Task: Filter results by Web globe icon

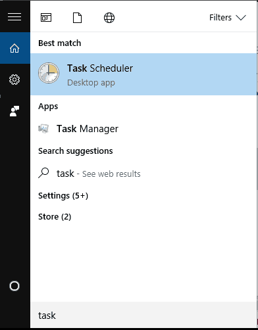Action: 109,18
